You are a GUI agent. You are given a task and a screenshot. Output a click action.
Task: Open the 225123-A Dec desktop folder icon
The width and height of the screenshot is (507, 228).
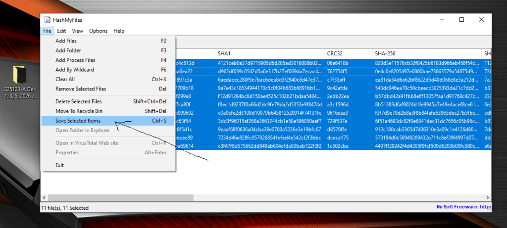click(20, 83)
